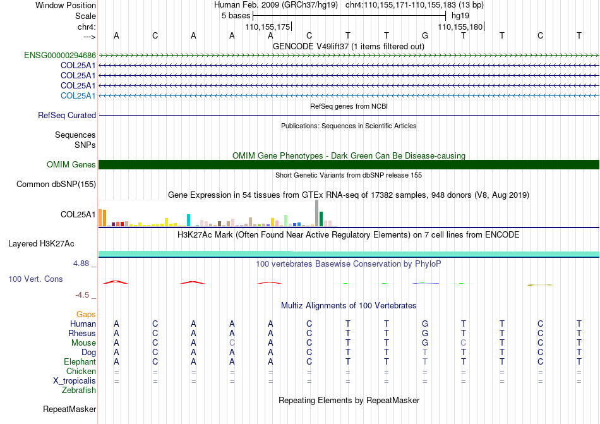Select the Mouse alignment row label
Viewport: 600px width, 424px height.
coord(83,343)
